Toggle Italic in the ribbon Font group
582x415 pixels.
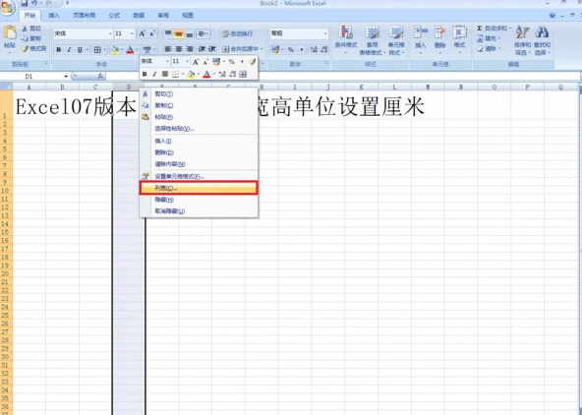[69, 49]
